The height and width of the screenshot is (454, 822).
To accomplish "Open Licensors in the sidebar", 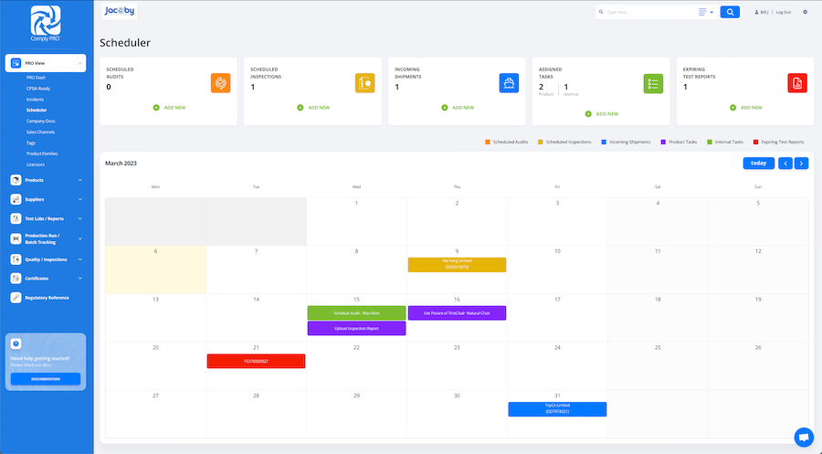I will pos(36,164).
